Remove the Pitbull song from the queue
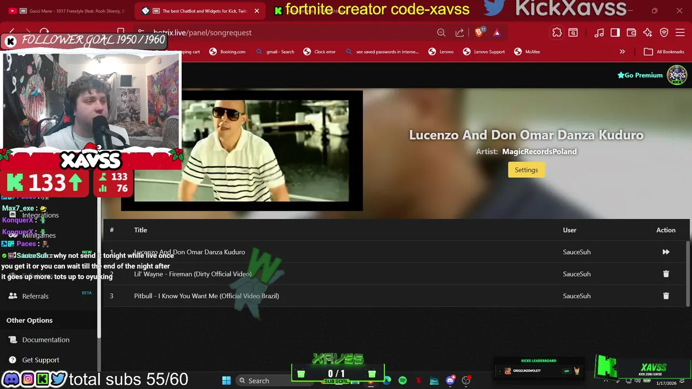 (666, 296)
